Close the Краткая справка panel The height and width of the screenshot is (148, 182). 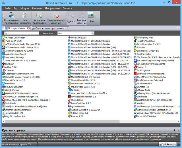(178, 130)
